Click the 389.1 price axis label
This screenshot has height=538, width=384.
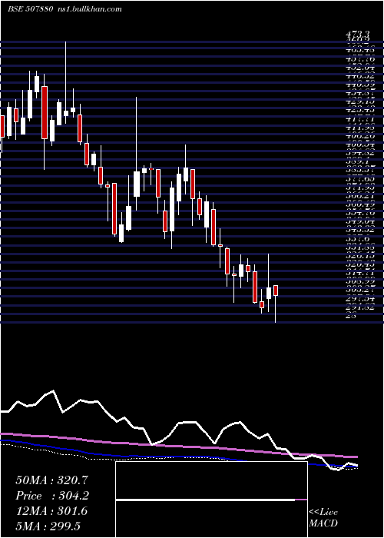point(357,161)
